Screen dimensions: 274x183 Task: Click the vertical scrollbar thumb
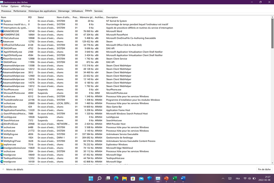click(272, 33)
